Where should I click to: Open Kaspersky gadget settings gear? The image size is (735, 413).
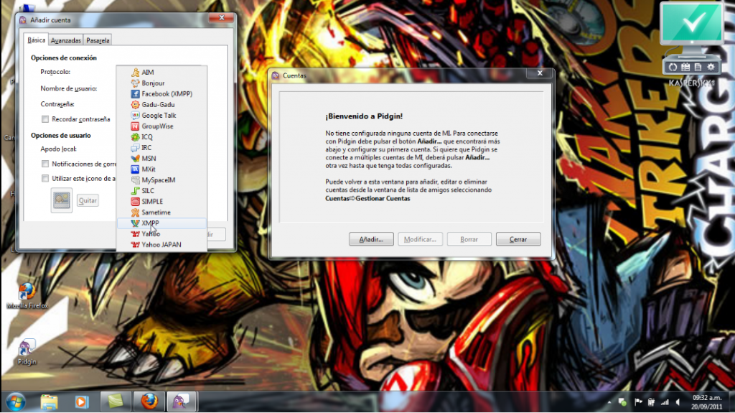(x=711, y=67)
